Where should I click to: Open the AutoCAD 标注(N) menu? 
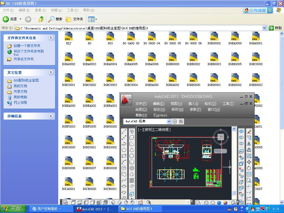point(159,109)
